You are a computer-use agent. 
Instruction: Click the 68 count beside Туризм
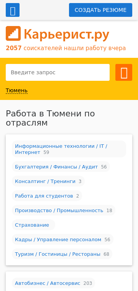pyautogui.click(x=107, y=254)
